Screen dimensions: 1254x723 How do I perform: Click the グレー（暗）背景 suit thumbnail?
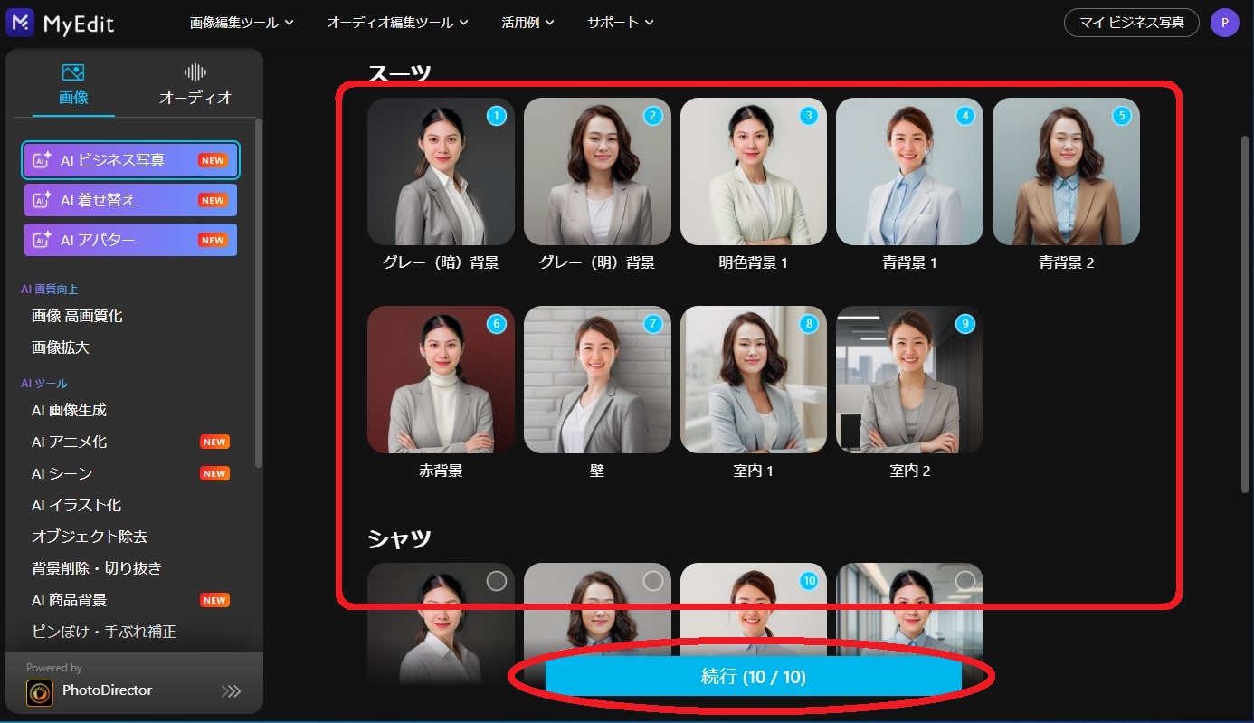441,171
